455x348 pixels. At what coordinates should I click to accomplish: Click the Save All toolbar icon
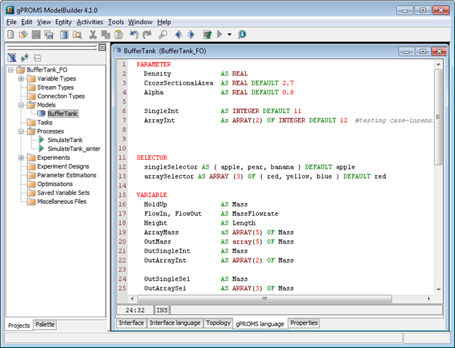pyautogui.click(x=49, y=34)
